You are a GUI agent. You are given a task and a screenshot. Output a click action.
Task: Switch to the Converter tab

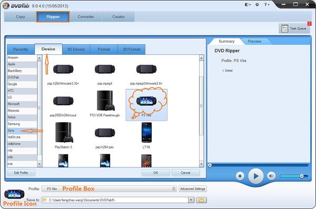click(x=86, y=17)
